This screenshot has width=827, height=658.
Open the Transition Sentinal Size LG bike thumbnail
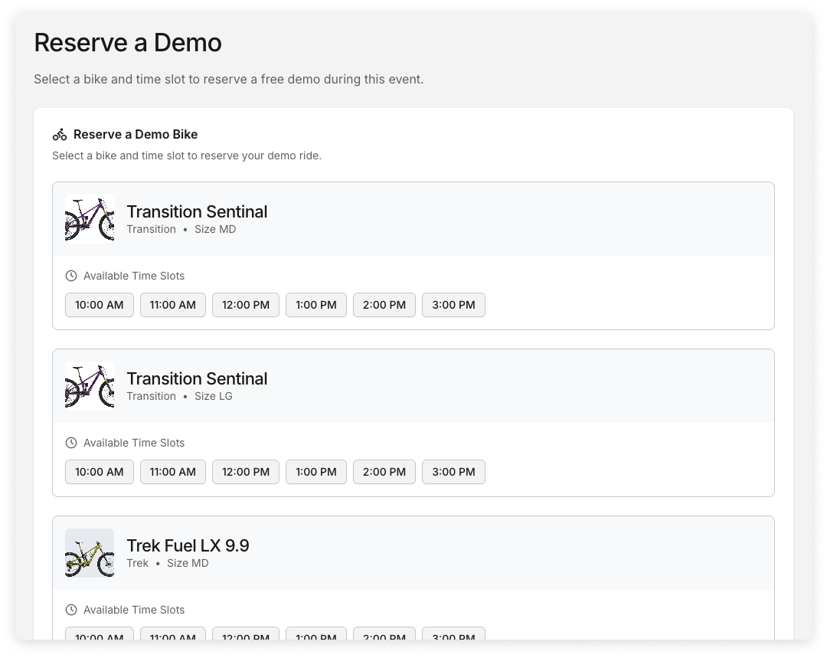coord(90,386)
